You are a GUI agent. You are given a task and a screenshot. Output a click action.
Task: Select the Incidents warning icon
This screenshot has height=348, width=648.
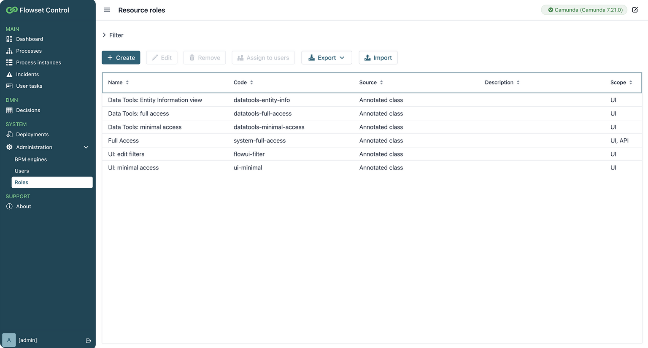point(9,74)
